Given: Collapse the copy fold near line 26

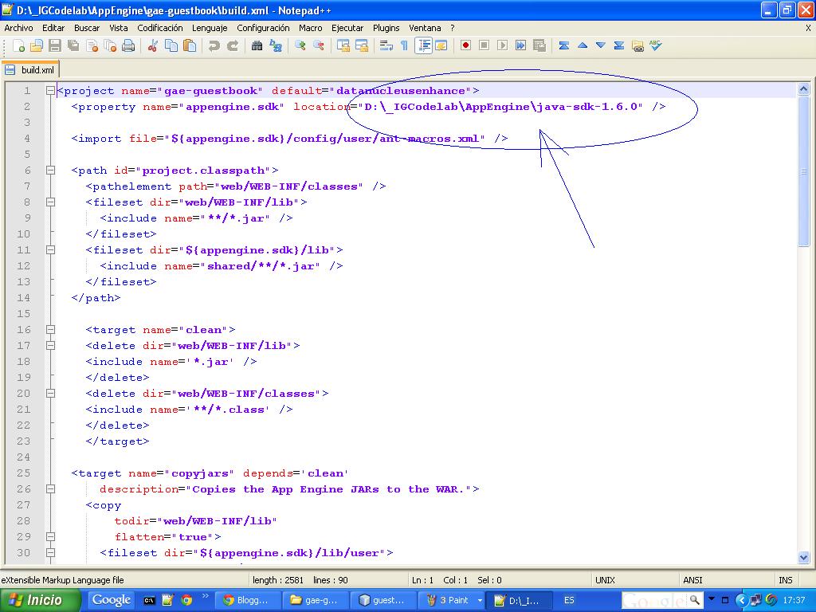Looking at the screenshot, I should click(49, 488).
